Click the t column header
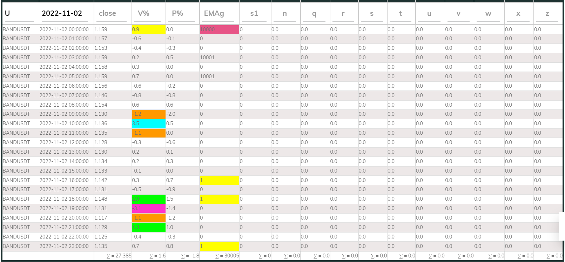565x262 pixels. (x=401, y=13)
